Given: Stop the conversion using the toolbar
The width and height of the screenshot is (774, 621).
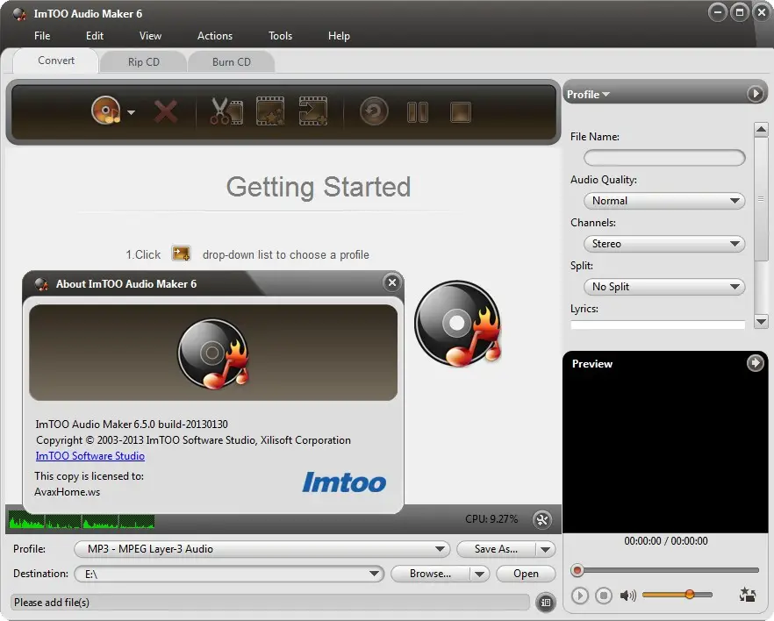Looking at the screenshot, I should (x=461, y=112).
